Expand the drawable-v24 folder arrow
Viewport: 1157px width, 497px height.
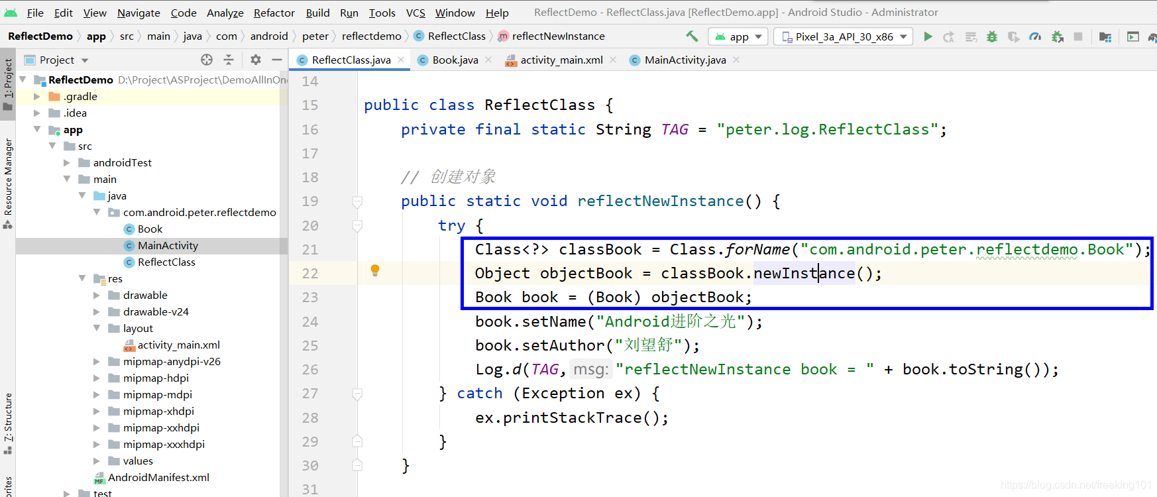(x=97, y=311)
